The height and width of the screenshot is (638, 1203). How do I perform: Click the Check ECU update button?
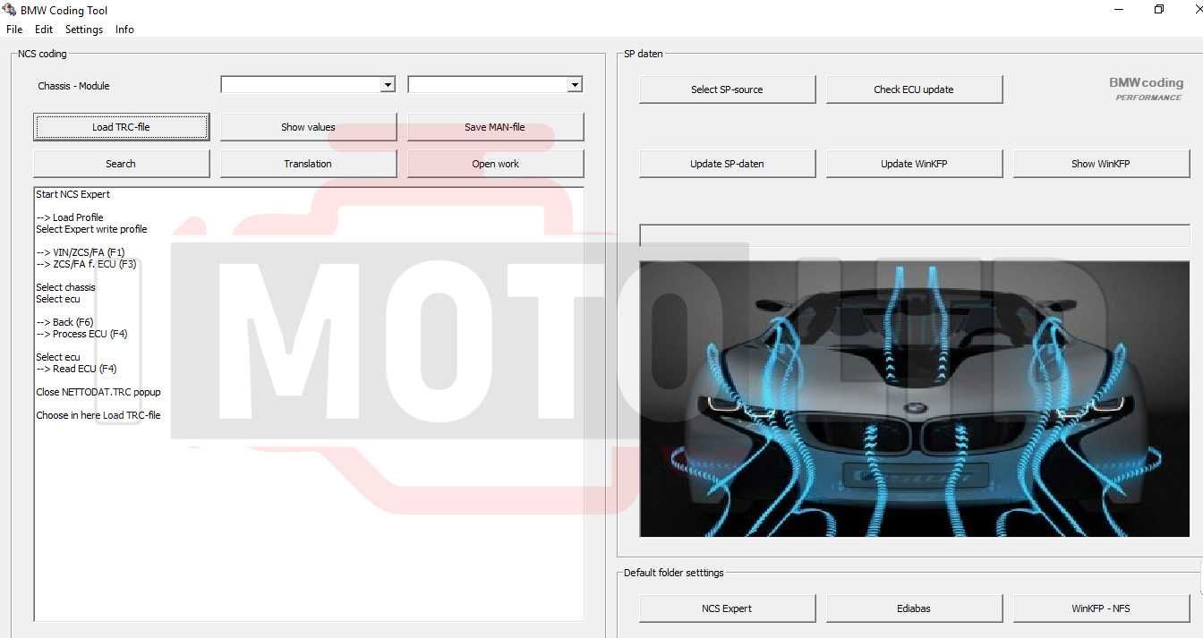[914, 89]
